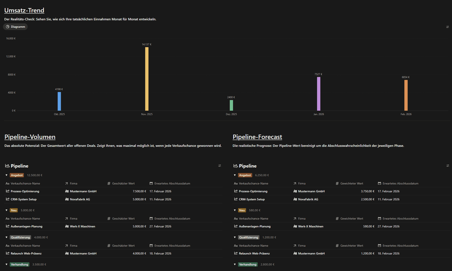Click row icon of Relaunch Web-Präsenz in Pipeline-Volumen
The image size is (452, 271).
pyautogui.click(x=8, y=254)
